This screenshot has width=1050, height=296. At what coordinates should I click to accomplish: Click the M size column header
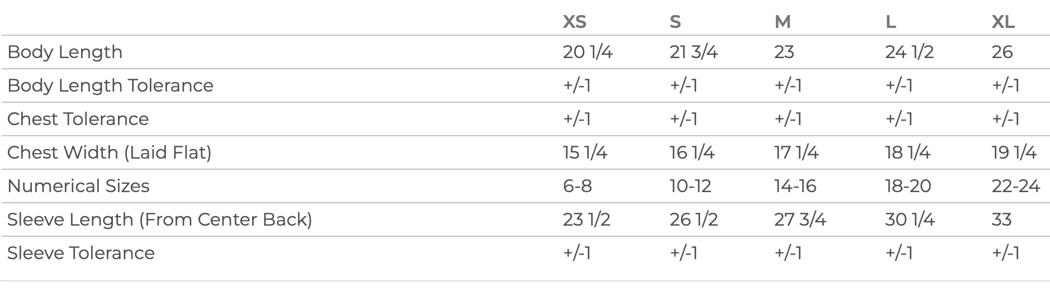coord(782,22)
